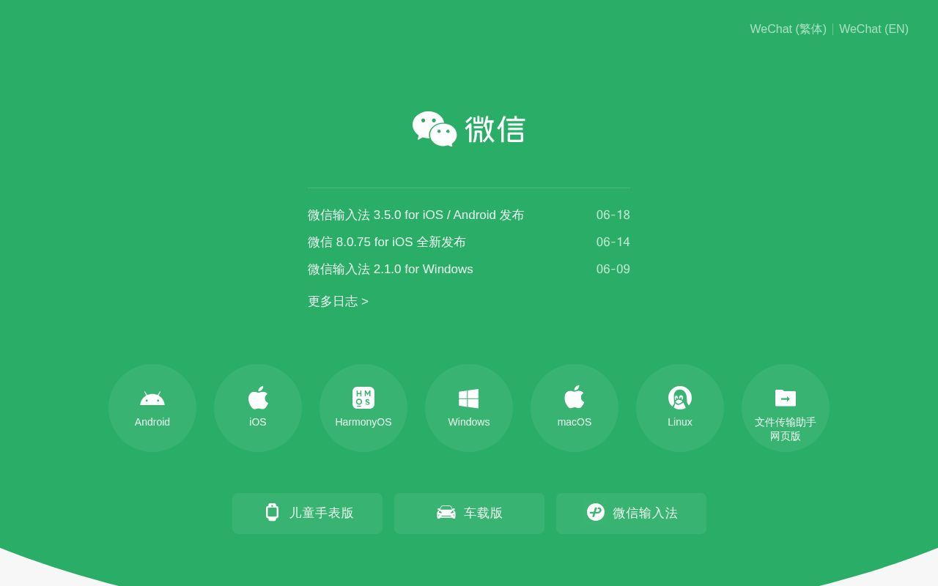Click the Linux label text
938x586 pixels.
point(680,422)
